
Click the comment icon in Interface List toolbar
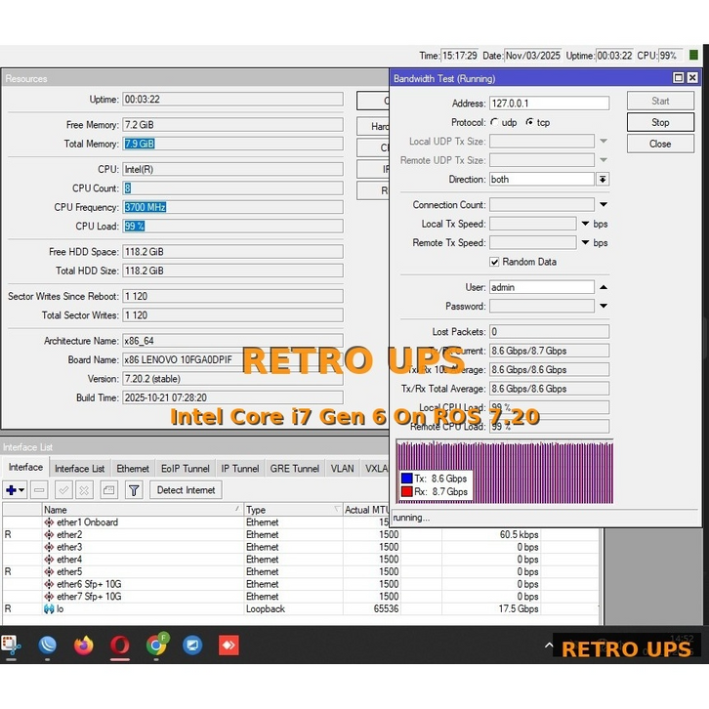(x=109, y=490)
